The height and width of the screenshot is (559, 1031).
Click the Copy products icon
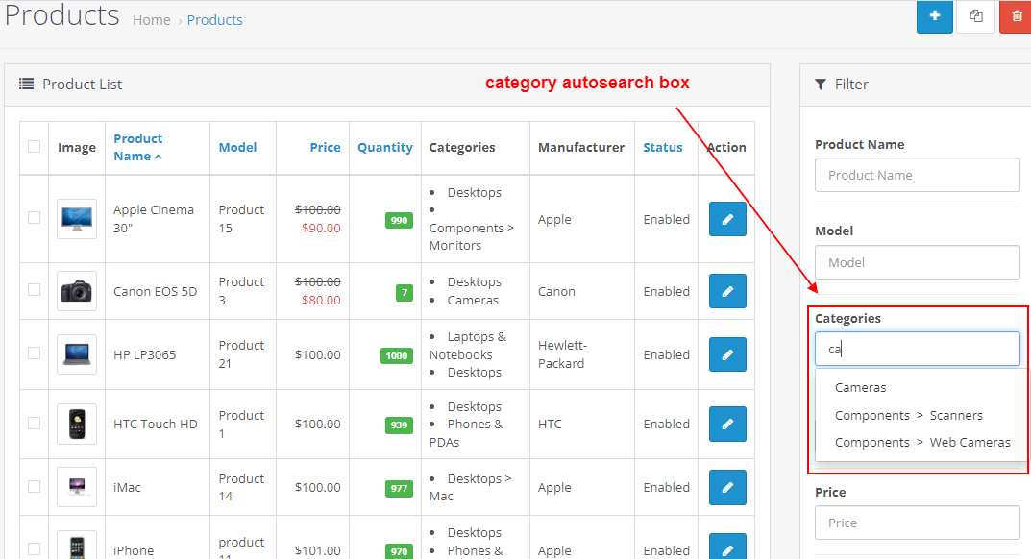pyautogui.click(x=974, y=17)
